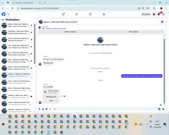Click the Mark as pending button
This screenshot has width=169, height=135.
pyautogui.click(x=70, y=32)
